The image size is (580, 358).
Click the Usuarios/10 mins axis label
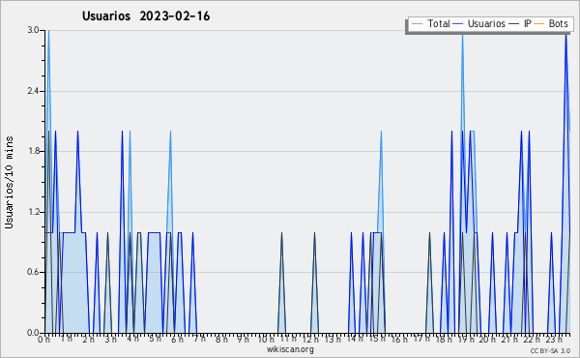(x=9, y=182)
